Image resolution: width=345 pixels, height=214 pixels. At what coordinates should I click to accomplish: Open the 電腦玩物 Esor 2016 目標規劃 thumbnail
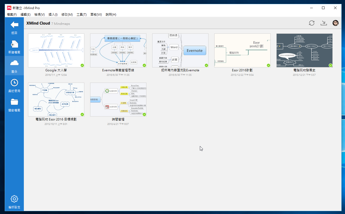point(56,100)
